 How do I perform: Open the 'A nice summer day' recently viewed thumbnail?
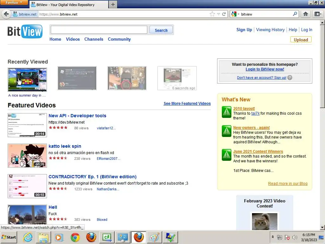27,80
